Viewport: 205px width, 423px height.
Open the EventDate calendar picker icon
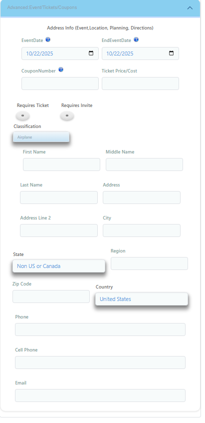click(91, 53)
